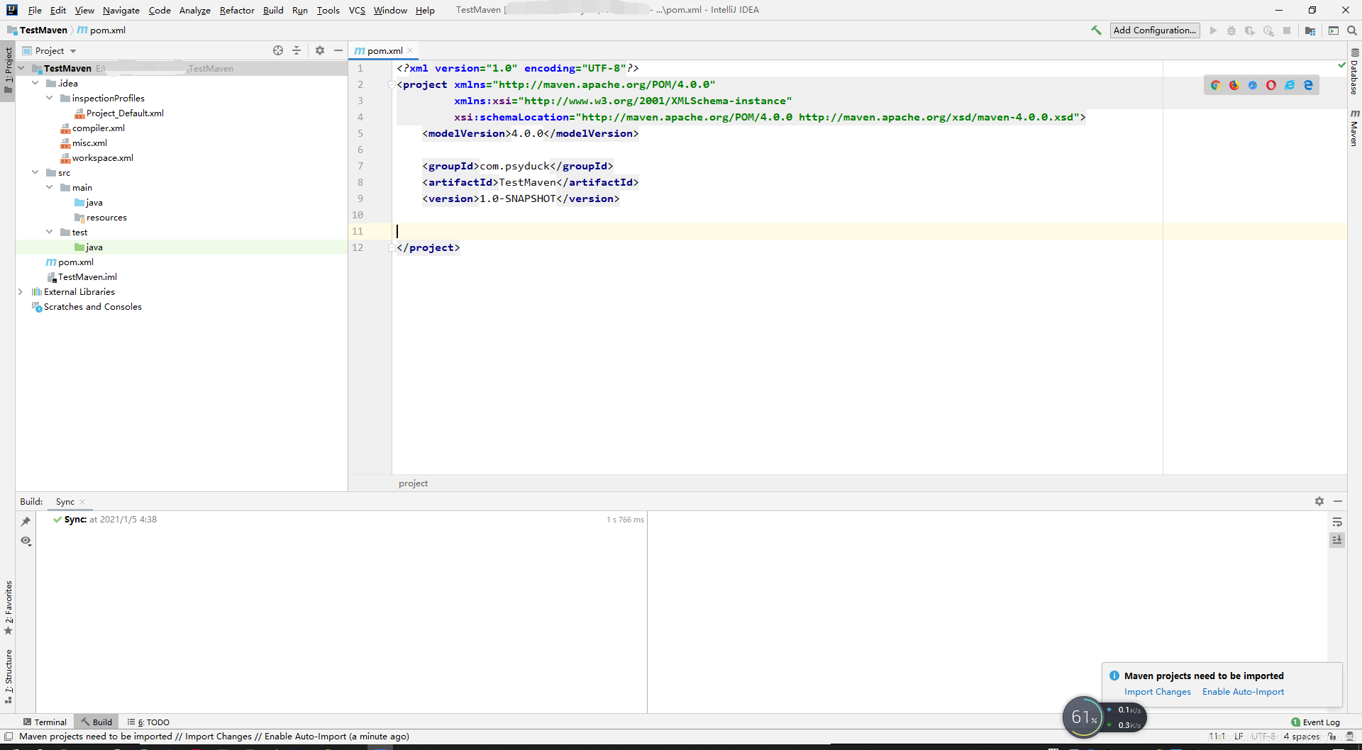Screen dimensions: 1362x750
Task: Click the Debug bug icon in toolbar
Action: [1231, 30]
